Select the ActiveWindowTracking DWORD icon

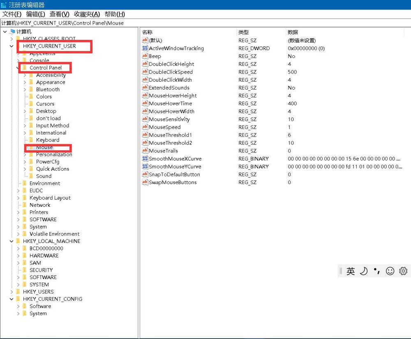point(145,48)
